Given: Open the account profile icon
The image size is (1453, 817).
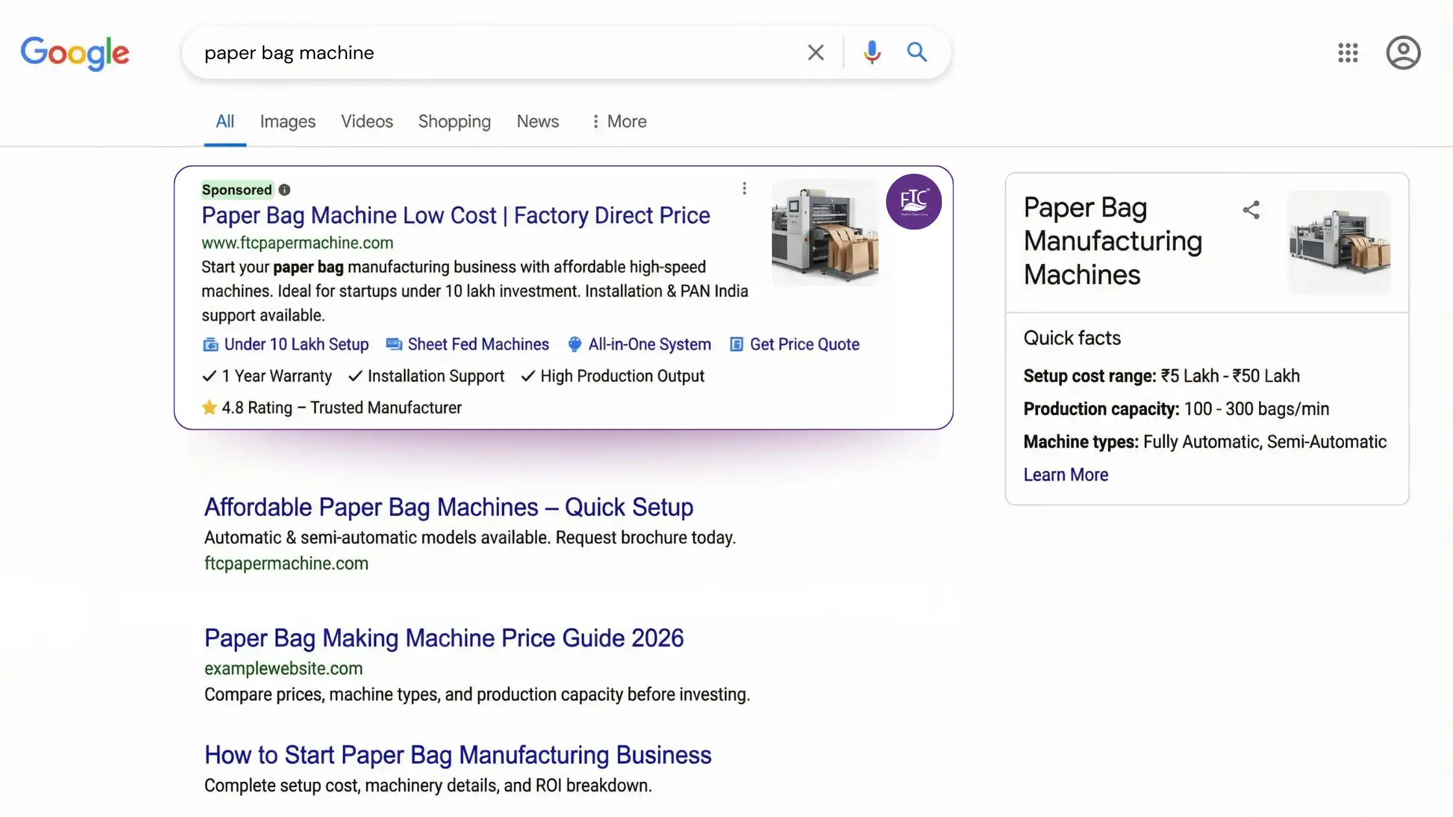Looking at the screenshot, I should pos(1403,53).
